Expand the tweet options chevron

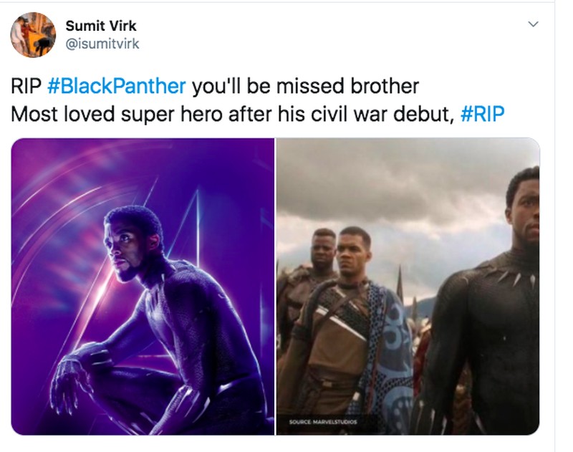point(532,24)
